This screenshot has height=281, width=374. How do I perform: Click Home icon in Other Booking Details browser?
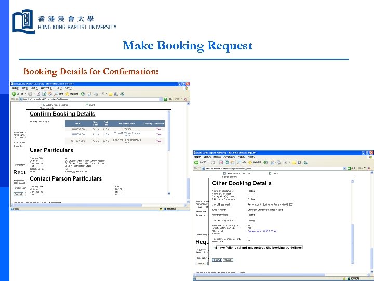[232, 163]
